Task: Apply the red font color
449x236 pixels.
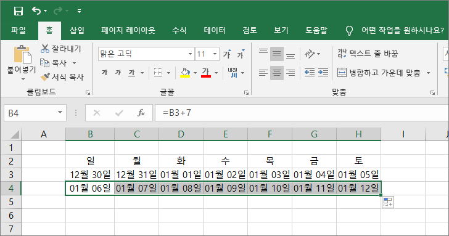Action: tap(206, 73)
